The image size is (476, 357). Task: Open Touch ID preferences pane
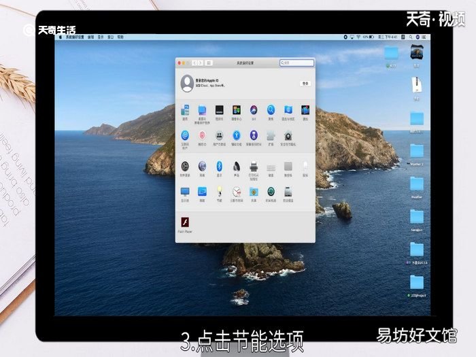click(x=202, y=135)
